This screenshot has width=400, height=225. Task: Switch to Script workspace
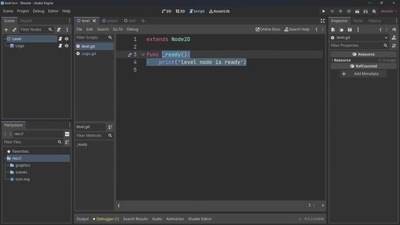point(197,11)
